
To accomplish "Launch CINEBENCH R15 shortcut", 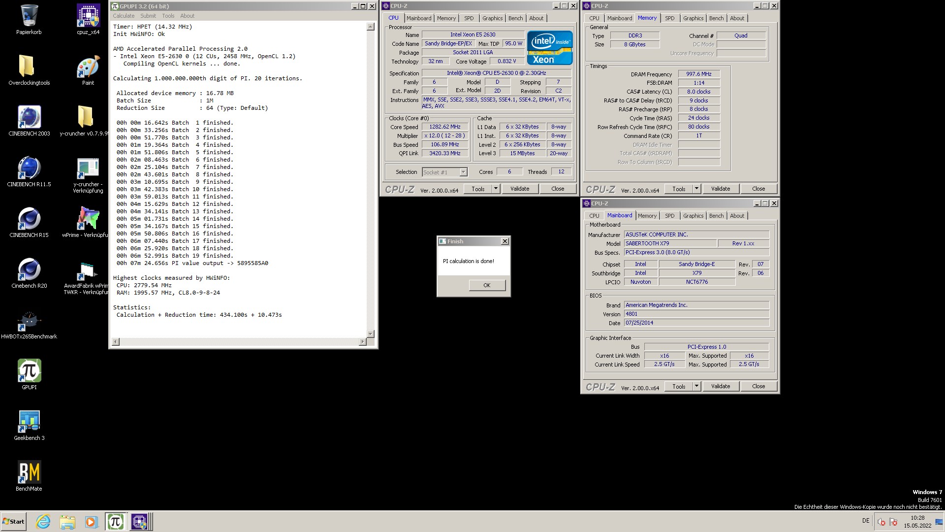I will point(29,222).
